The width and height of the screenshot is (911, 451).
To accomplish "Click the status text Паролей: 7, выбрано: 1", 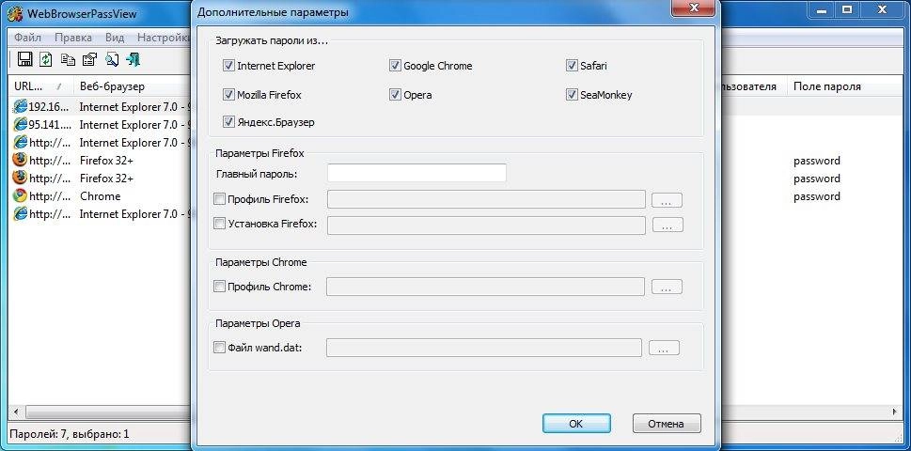I will (x=70, y=433).
